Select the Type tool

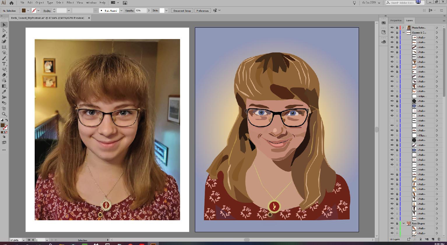click(4, 64)
